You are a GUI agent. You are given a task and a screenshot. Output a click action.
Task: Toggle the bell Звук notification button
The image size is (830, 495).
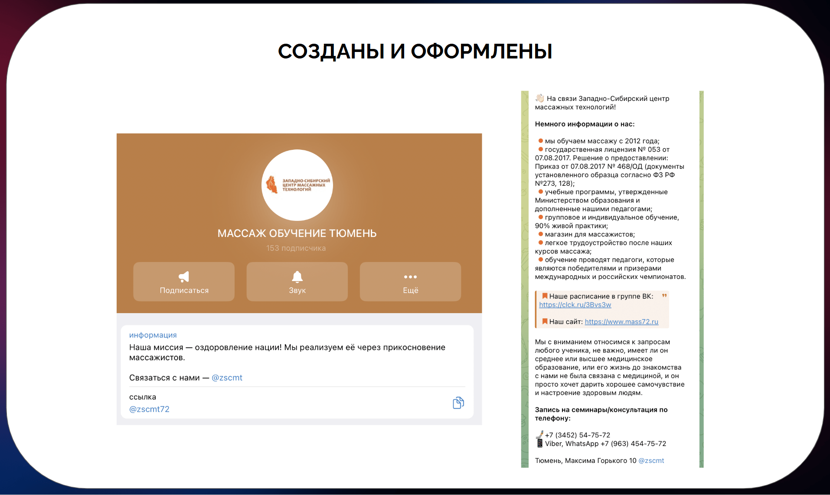pyautogui.click(x=297, y=277)
